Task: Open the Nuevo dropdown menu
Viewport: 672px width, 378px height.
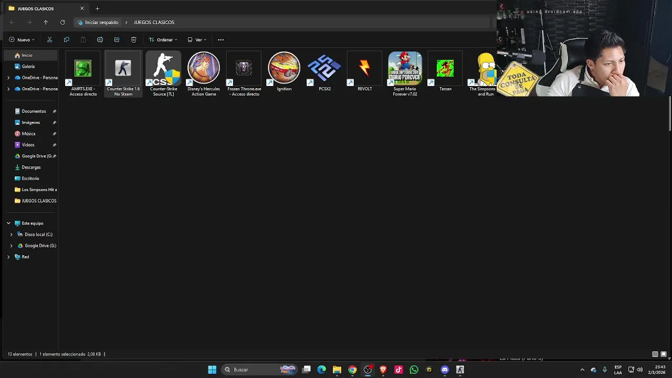Action: [22, 40]
